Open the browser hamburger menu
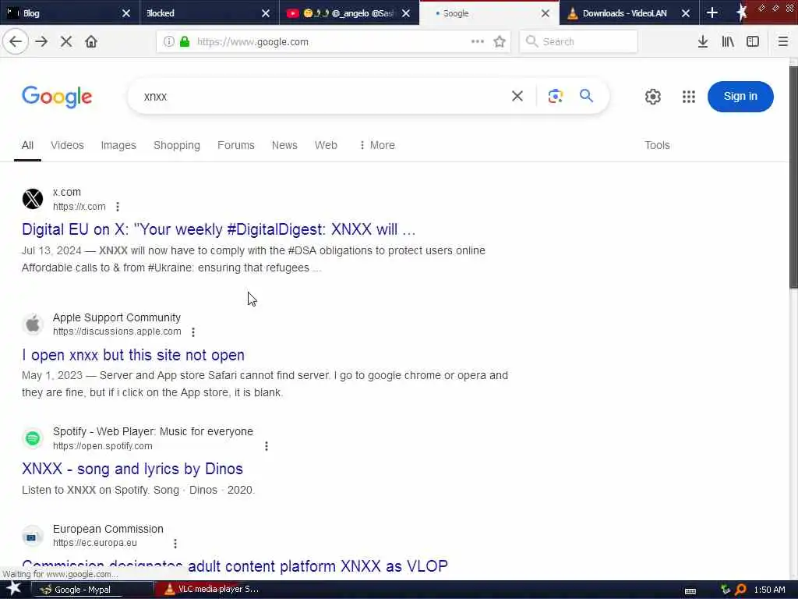Viewport: 798px width, 599px height. (x=782, y=42)
